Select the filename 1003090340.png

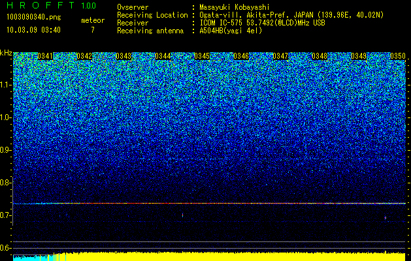pyautogui.click(x=34, y=18)
